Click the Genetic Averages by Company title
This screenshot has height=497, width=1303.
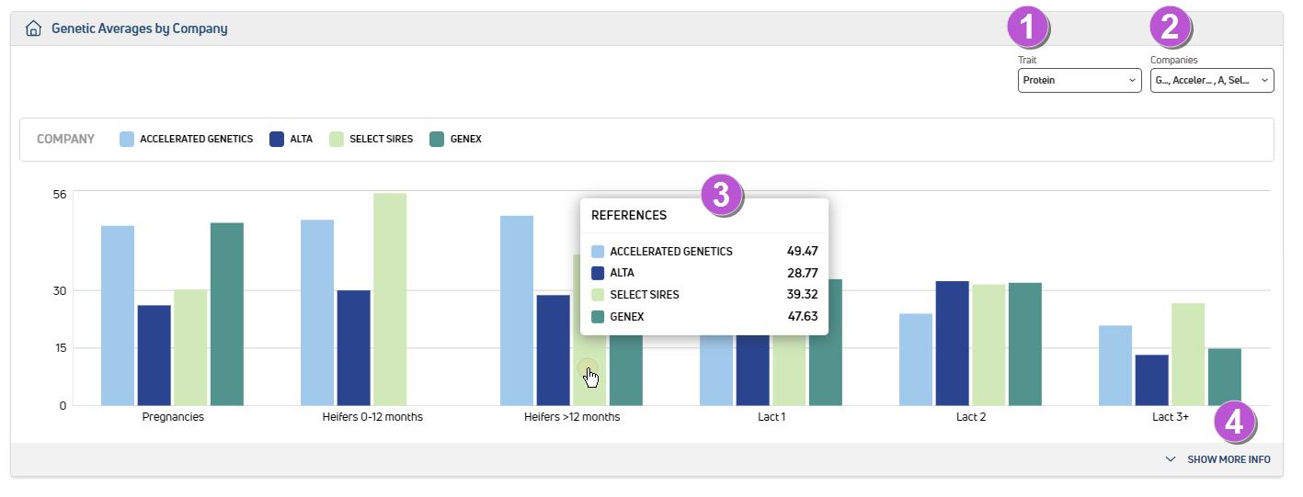tap(139, 28)
